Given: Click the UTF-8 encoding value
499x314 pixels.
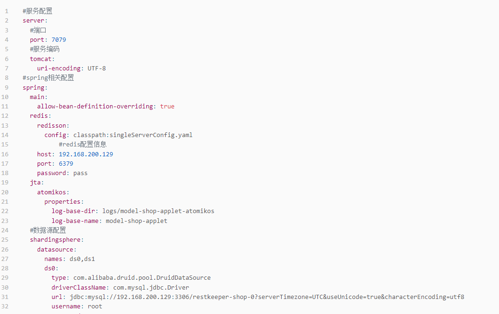Looking at the screenshot, I should pyautogui.click(x=97, y=68).
